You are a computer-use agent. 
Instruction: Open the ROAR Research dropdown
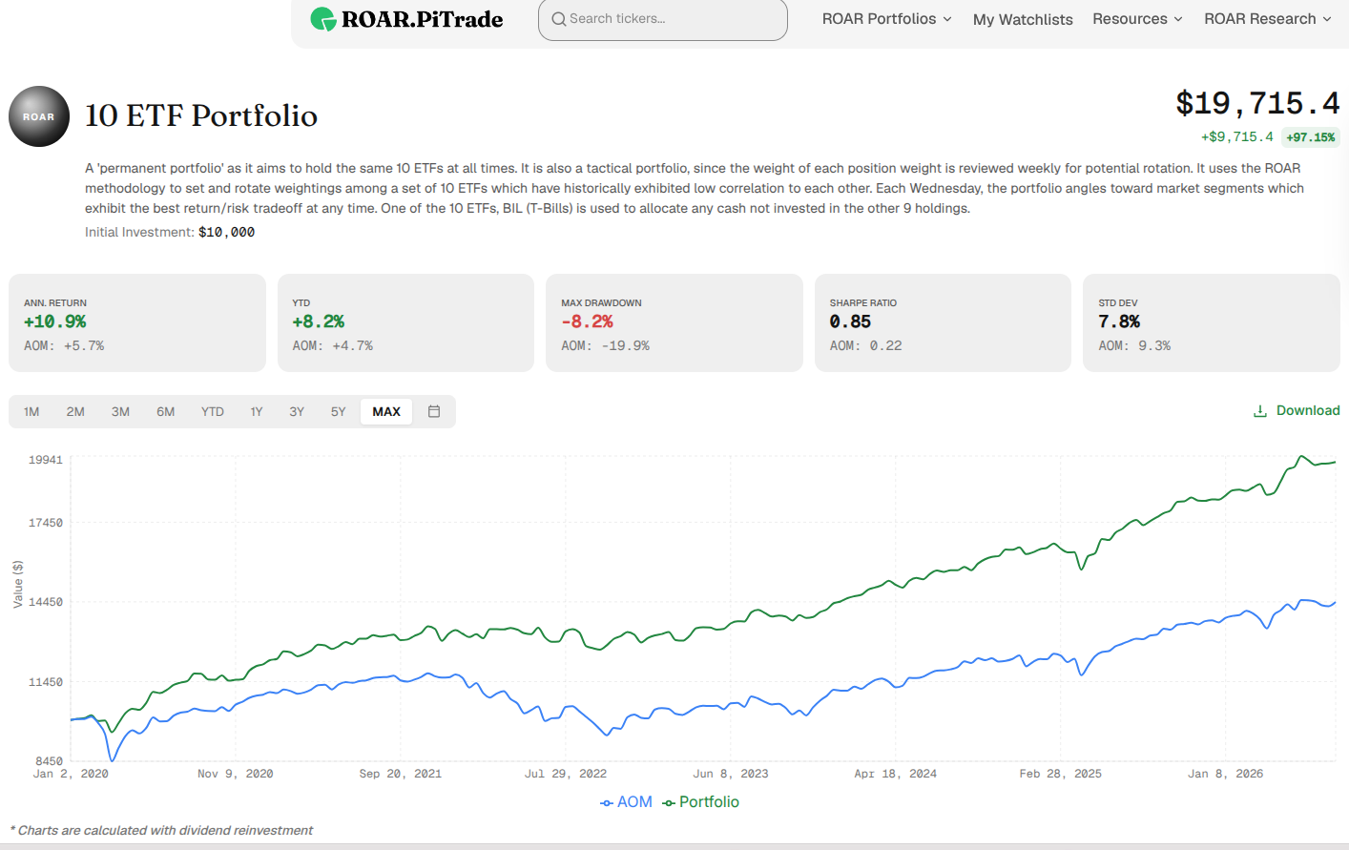[1268, 19]
